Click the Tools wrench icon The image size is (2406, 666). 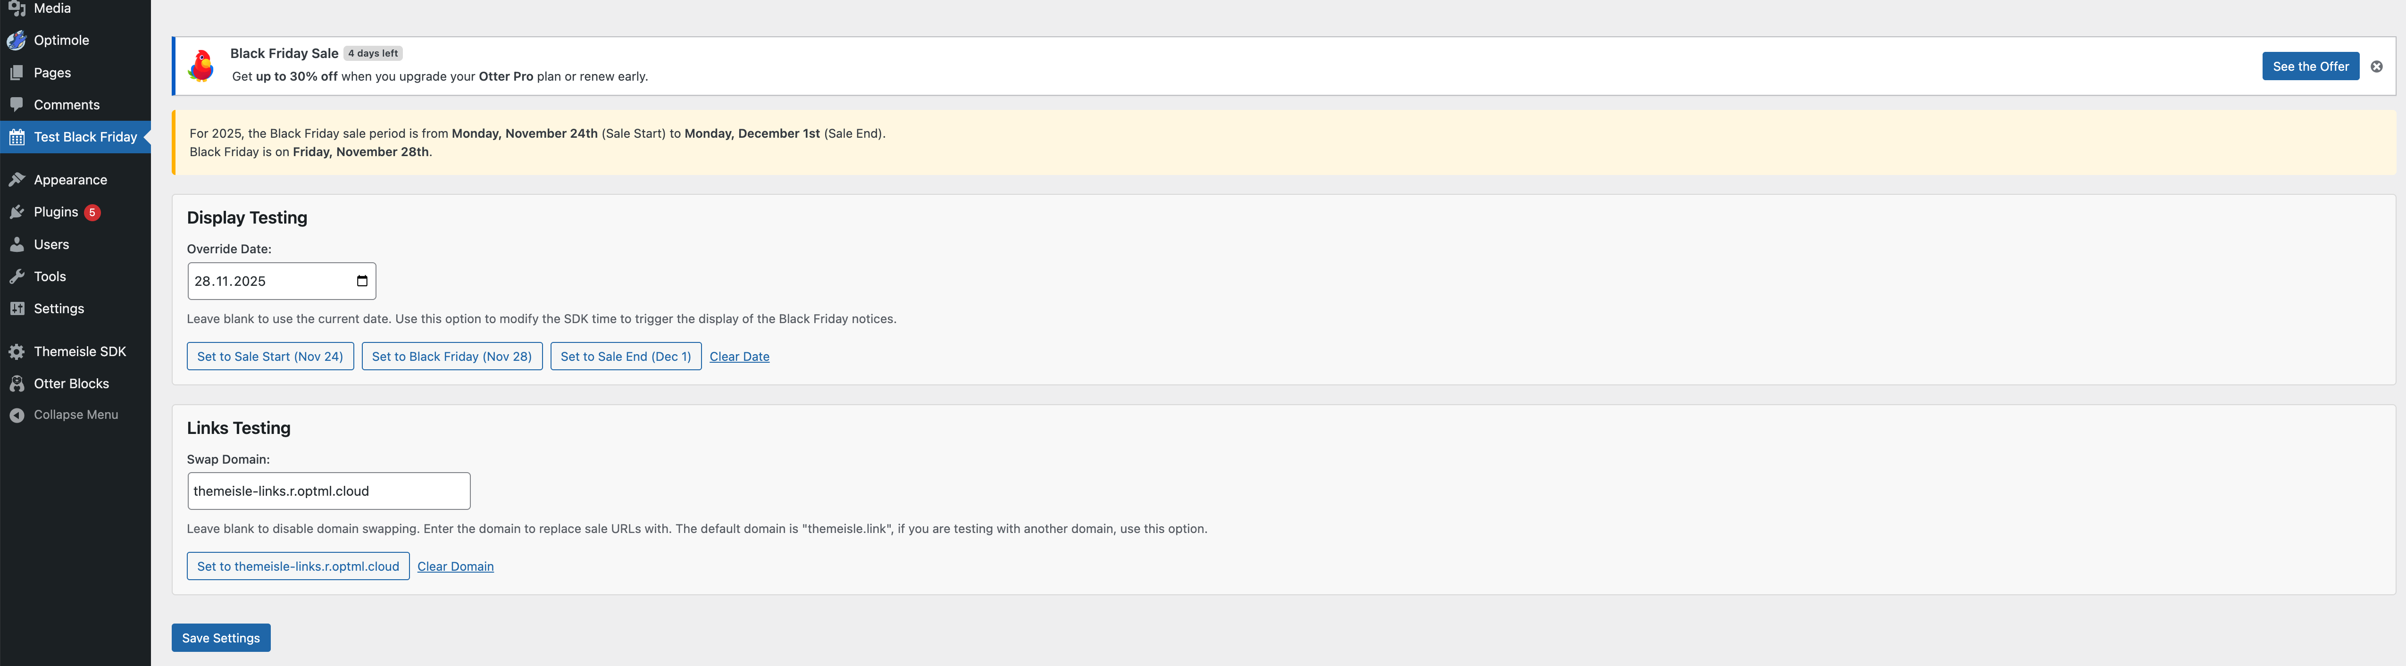pyautogui.click(x=17, y=276)
